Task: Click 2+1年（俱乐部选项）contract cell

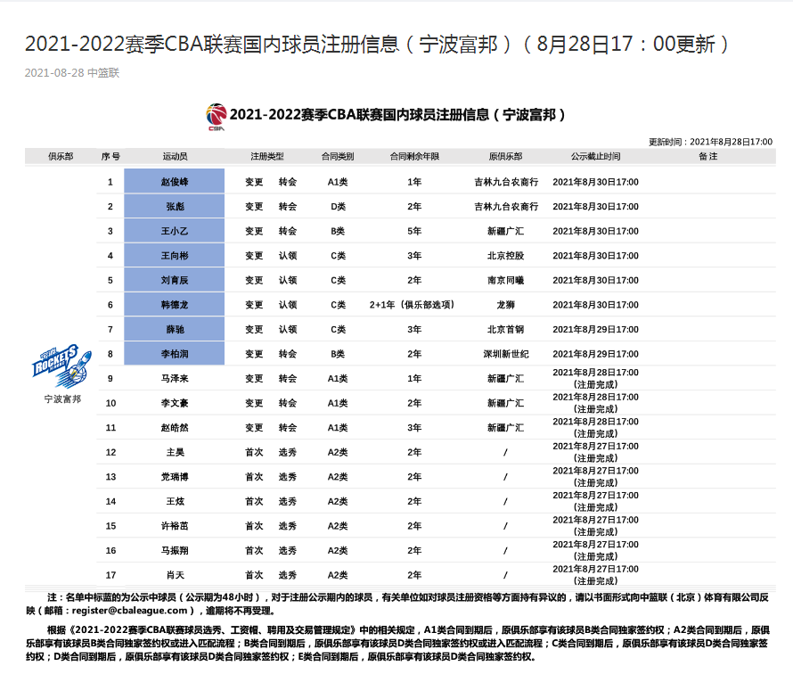Action: [412, 305]
